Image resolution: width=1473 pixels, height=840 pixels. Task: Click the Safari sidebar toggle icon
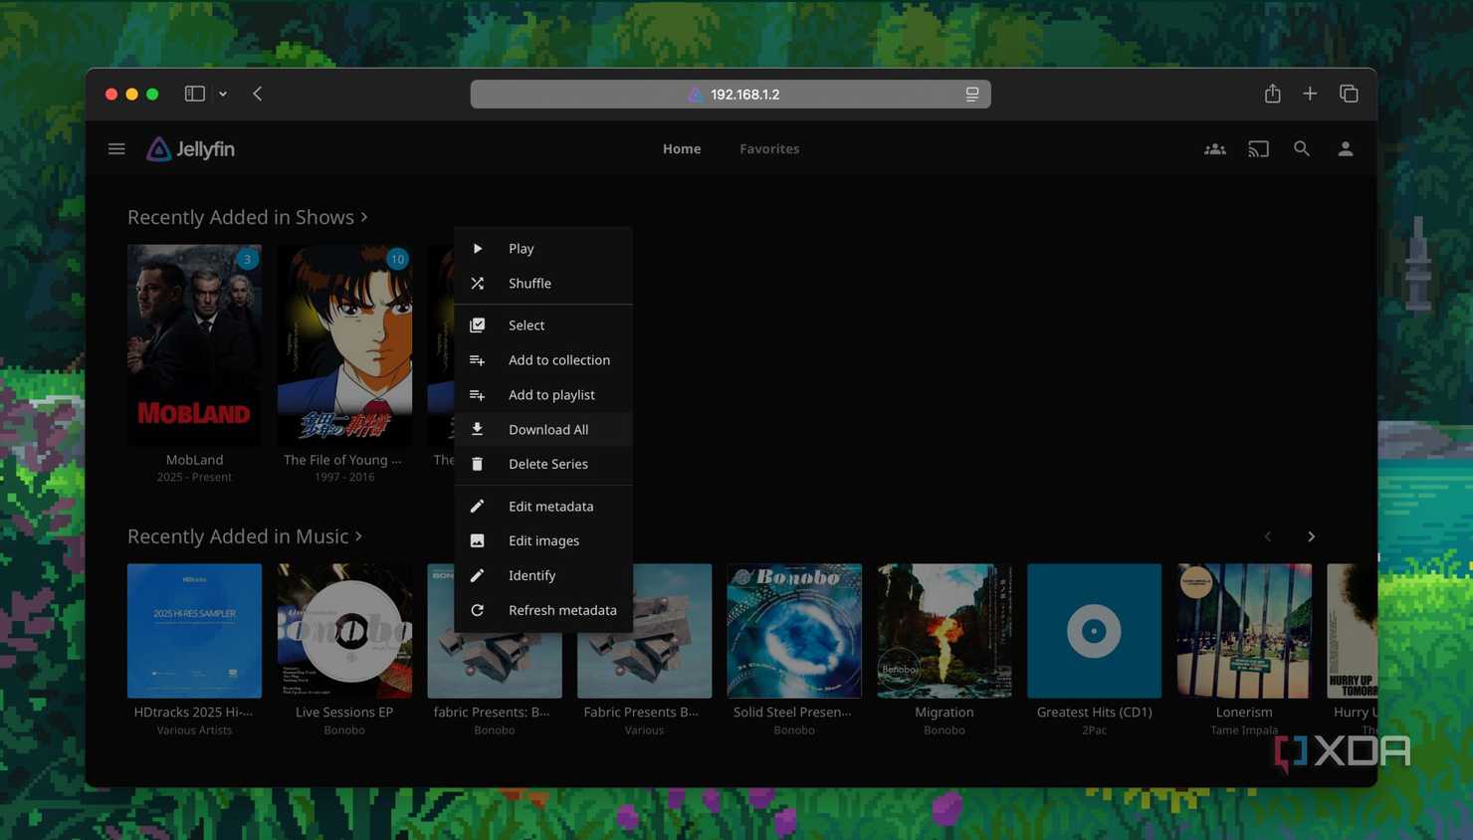pos(195,94)
